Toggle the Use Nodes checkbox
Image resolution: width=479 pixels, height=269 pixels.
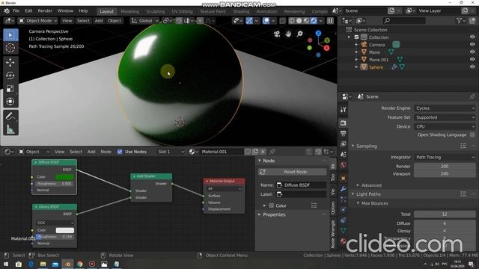120,152
